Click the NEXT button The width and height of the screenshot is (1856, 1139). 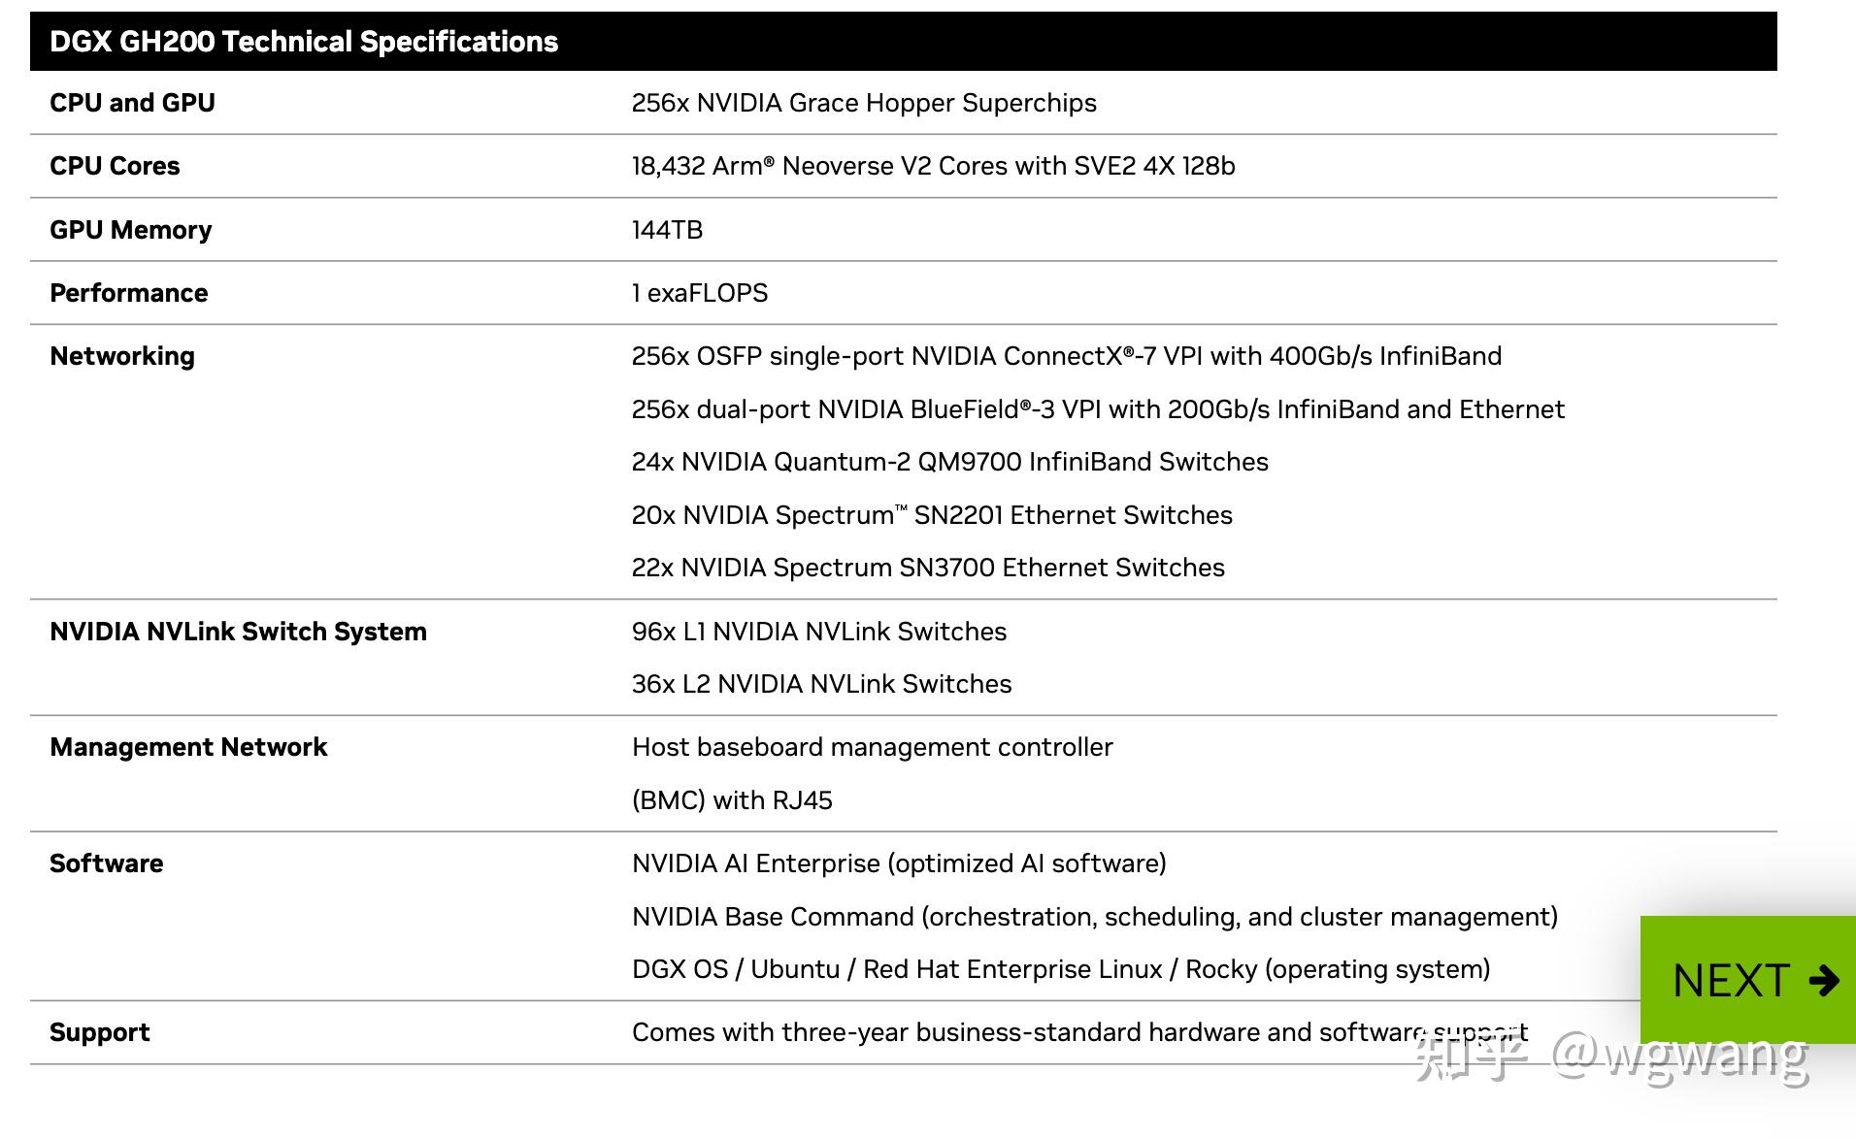click(x=1732, y=980)
